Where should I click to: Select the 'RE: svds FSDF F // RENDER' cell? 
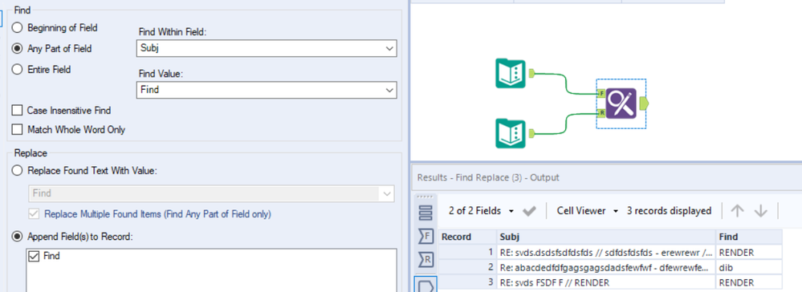click(605, 282)
